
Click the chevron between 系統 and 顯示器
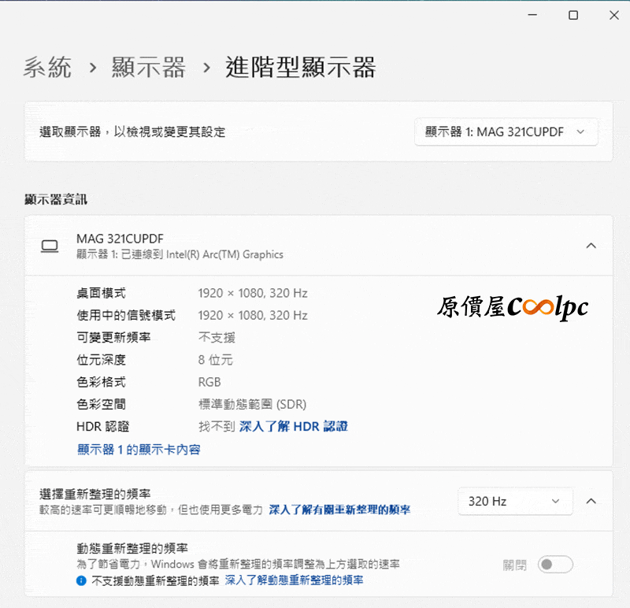click(x=92, y=68)
